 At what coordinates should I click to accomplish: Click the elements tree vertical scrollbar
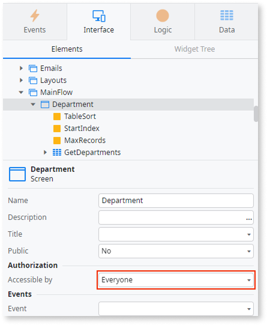point(256,114)
